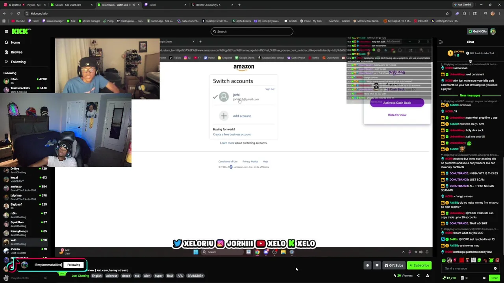Open KennyHoopz channel in sidebar
This screenshot has width=504, height=283.
pos(25,233)
